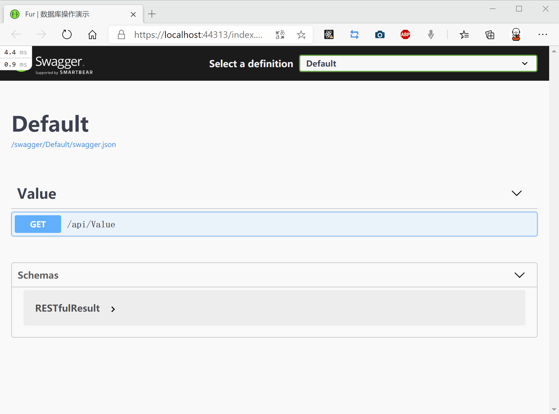The width and height of the screenshot is (559, 414).
Task: Expand the RESTfulResult schema arrow
Action: (113, 309)
